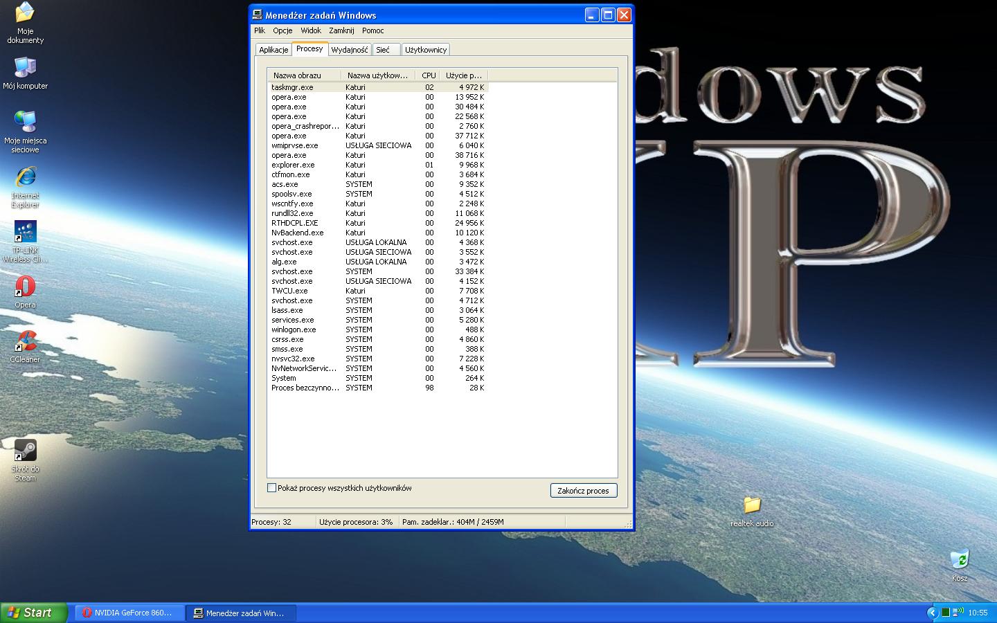Switch to the Wydajność tab

[x=349, y=49]
